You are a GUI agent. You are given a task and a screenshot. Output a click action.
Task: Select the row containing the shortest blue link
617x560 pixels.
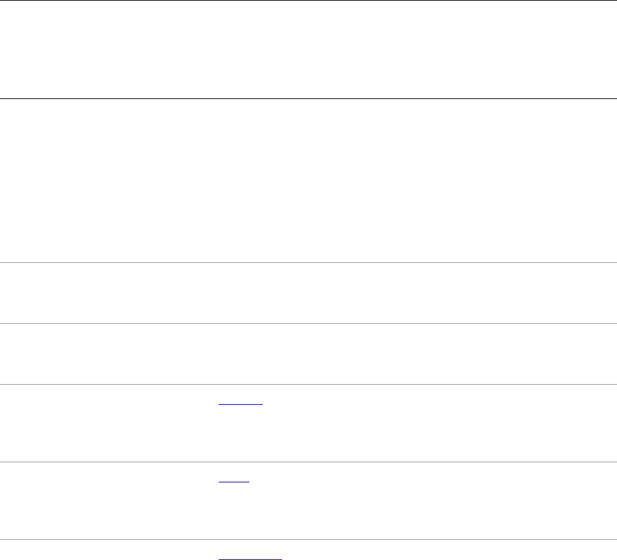[x=309, y=500]
